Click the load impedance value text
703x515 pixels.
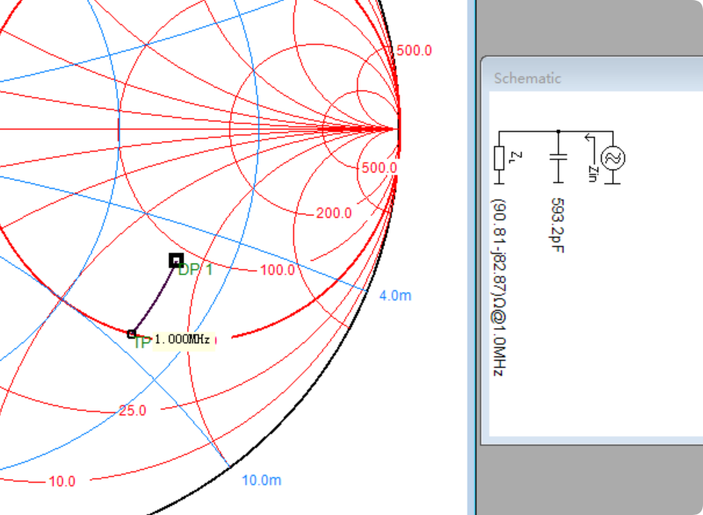pyautogui.click(x=499, y=287)
